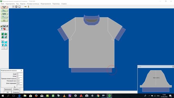The height and width of the screenshot is (98, 174).
Task: Choose the yarn carrier mode button
Action: [x=4, y=17]
